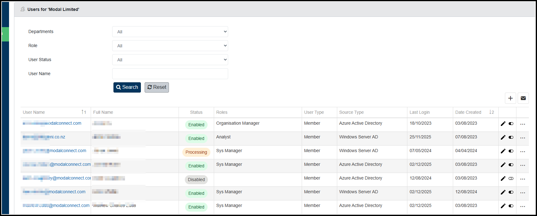Open three-dot menu for Organisation Manager row
This screenshot has width=537, height=216.
[522, 124]
